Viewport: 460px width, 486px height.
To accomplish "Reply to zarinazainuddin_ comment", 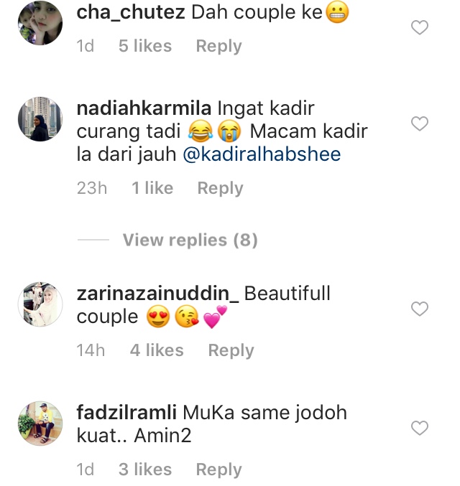I will 231,350.
